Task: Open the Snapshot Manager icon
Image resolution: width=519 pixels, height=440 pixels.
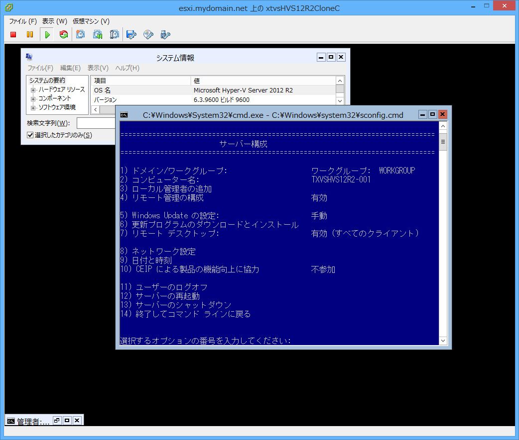Action: click(x=114, y=34)
